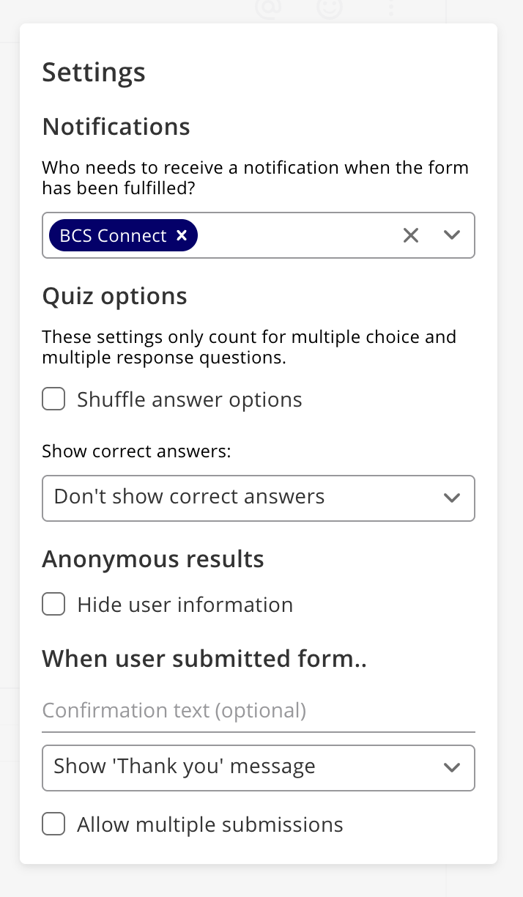Tick the Hide user information checkbox
This screenshot has width=523, height=897.
[x=53, y=605]
